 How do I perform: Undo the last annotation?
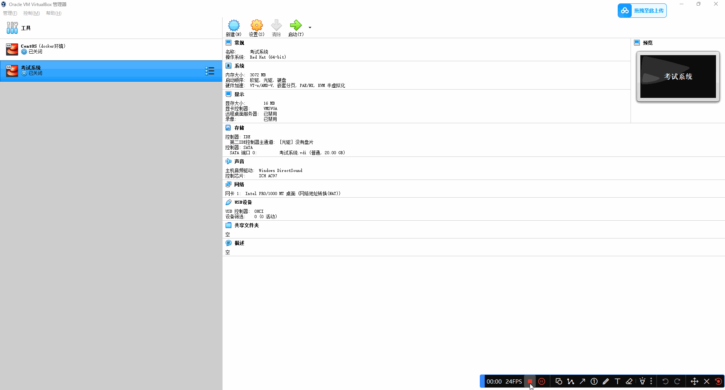click(x=665, y=381)
